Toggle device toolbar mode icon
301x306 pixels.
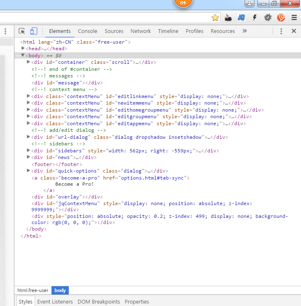click(x=34, y=31)
